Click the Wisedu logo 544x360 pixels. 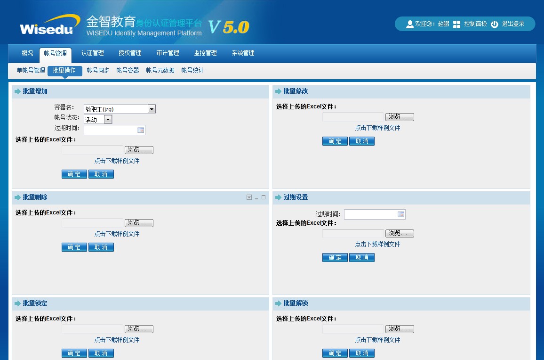pyautogui.click(x=47, y=25)
